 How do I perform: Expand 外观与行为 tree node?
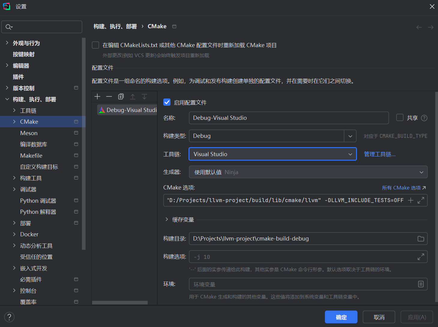pos(7,43)
